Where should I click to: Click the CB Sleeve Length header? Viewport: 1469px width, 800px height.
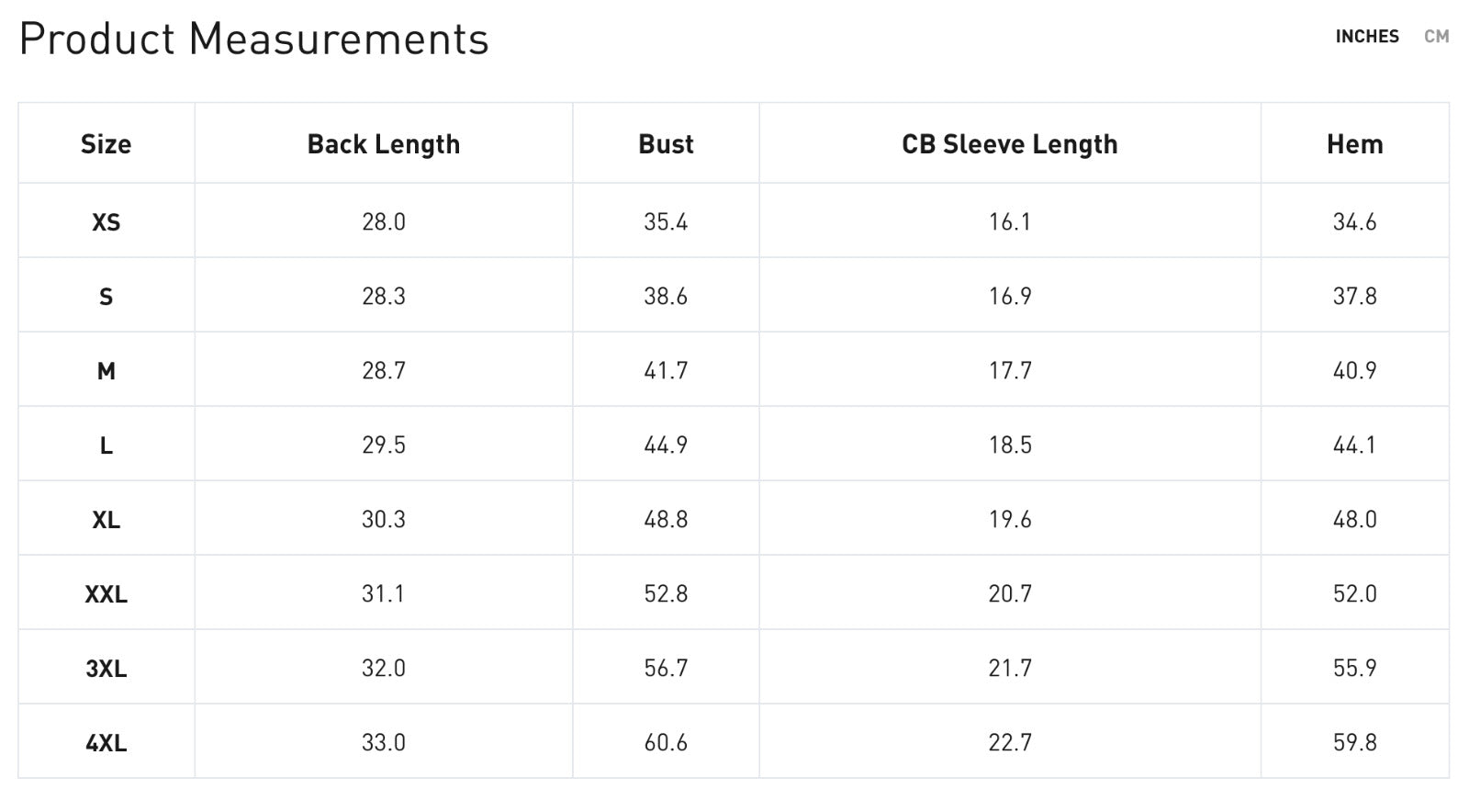click(x=1009, y=144)
